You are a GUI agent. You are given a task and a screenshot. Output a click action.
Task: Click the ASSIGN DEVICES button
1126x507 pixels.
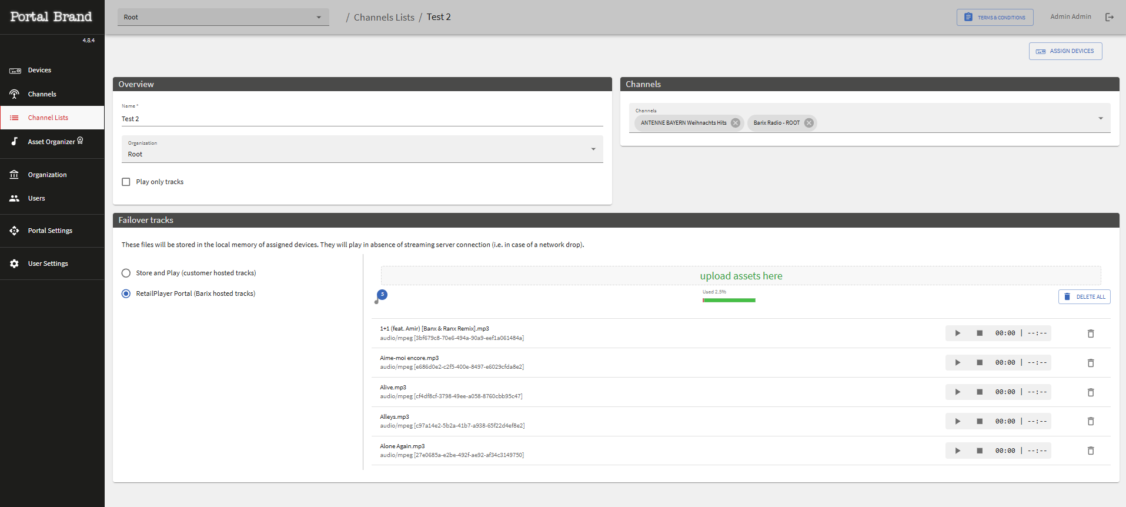1065,51
